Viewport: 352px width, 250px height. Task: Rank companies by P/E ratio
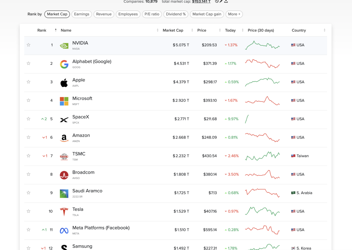tap(152, 14)
